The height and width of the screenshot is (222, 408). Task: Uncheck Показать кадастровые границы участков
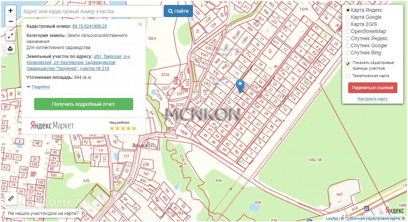(x=348, y=64)
